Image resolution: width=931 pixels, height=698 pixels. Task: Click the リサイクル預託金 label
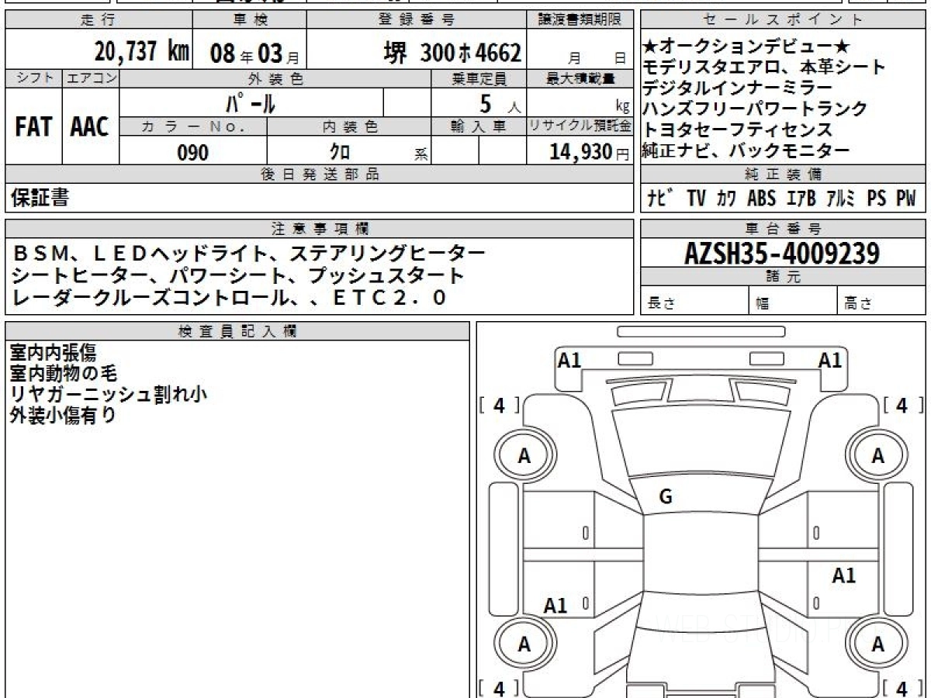click(580, 126)
